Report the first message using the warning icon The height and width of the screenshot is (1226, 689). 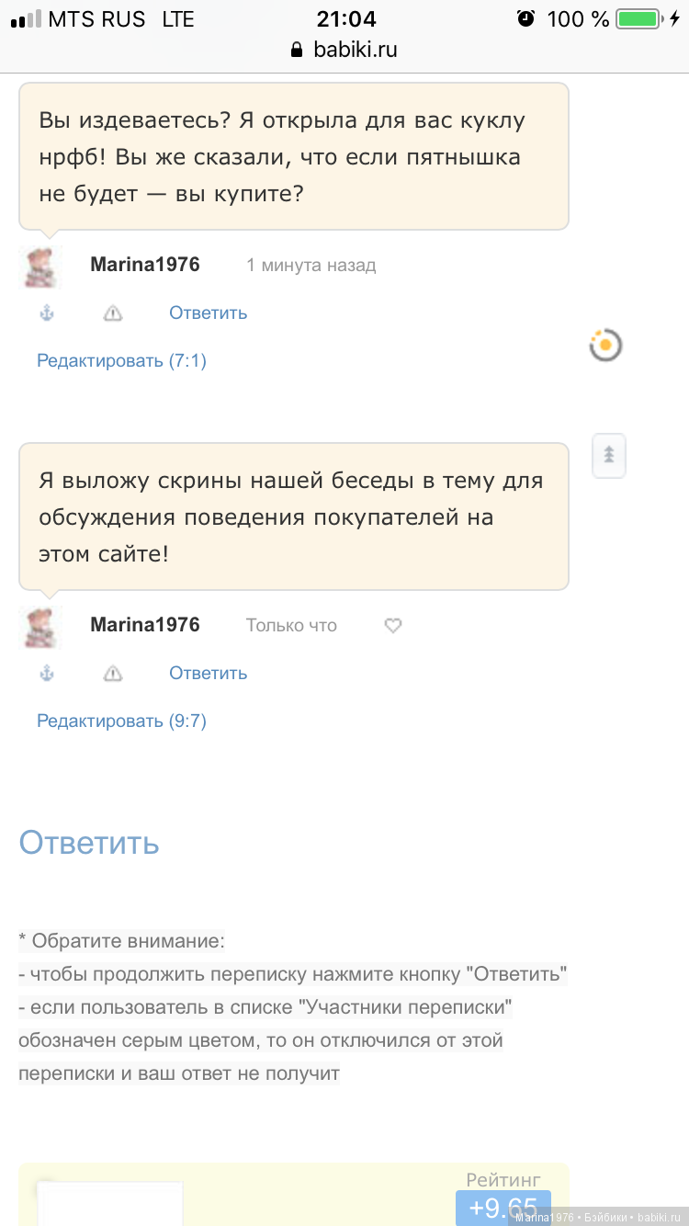(112, 312)
